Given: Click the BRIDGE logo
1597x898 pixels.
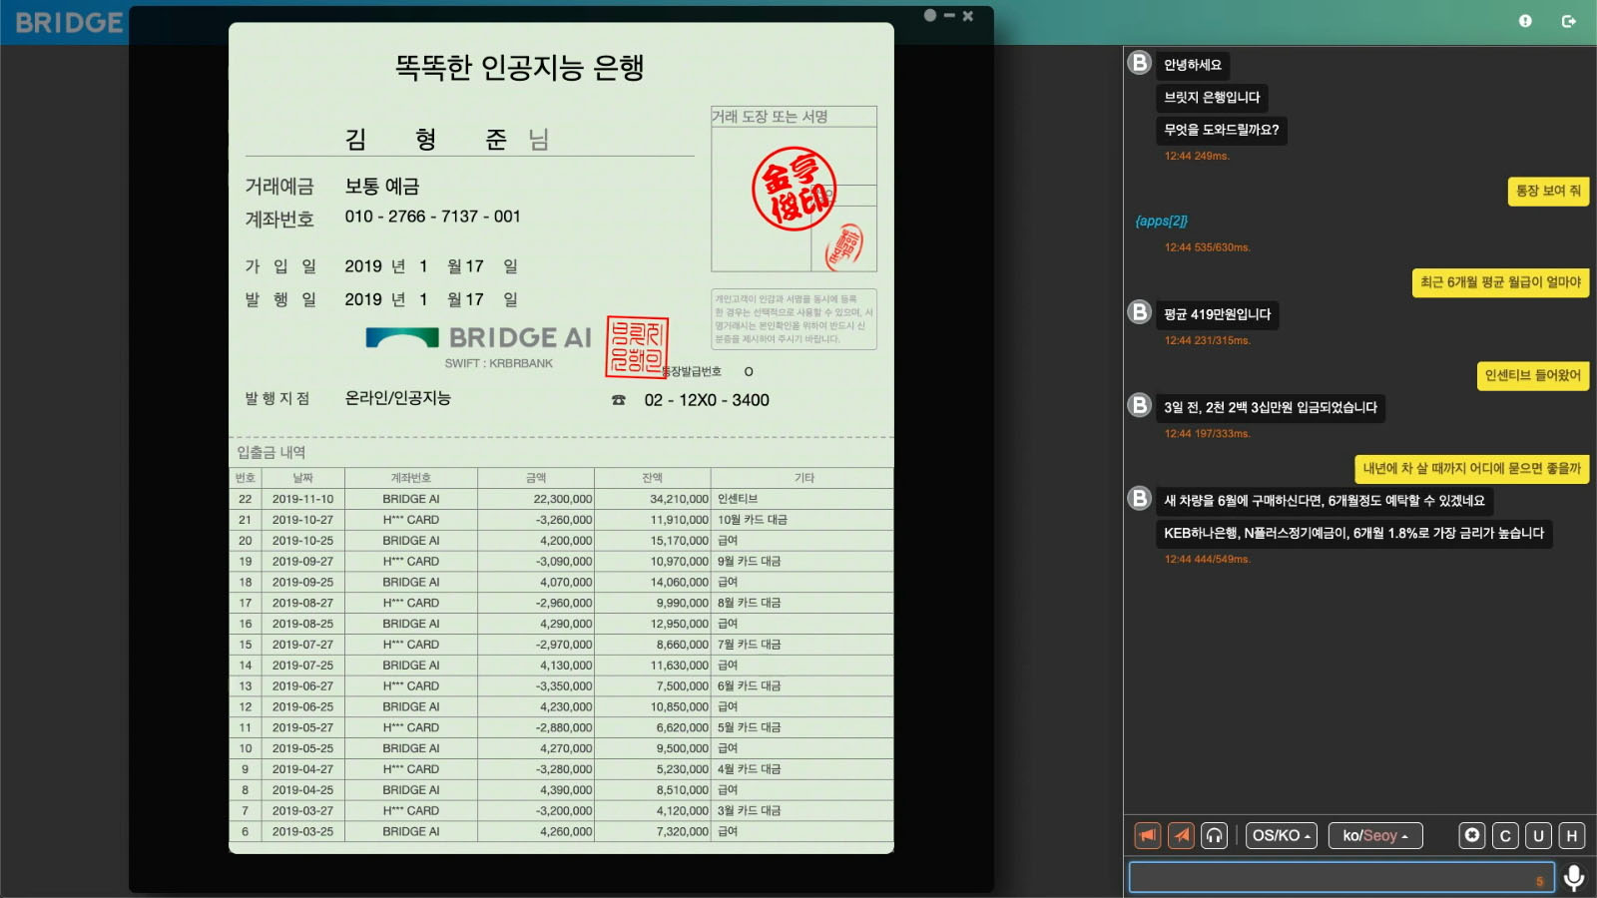Looking at the screenshot, I should point(69,22).
